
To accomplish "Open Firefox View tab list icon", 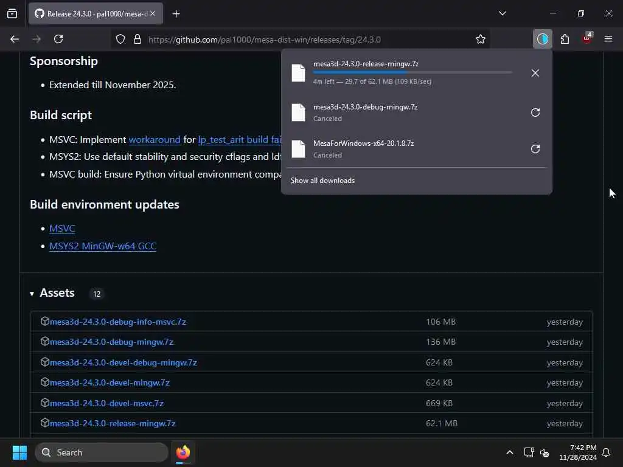I will (12, 13).
